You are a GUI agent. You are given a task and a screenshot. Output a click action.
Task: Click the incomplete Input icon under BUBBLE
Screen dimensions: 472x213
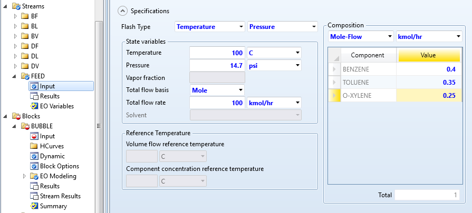click(x=34, y=136)
